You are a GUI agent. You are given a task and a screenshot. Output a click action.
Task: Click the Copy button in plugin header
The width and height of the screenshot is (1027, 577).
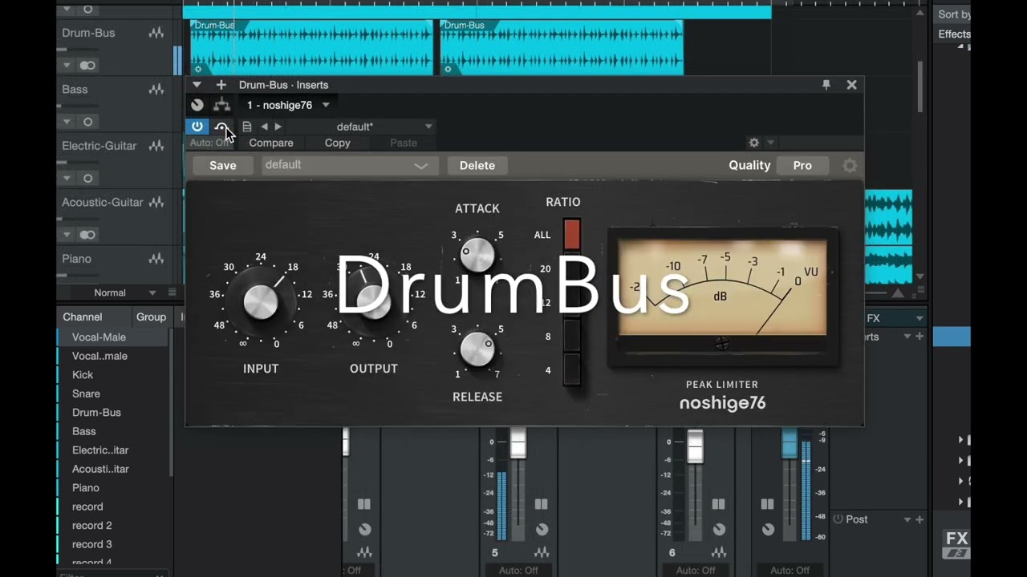[x=338, y=143]
